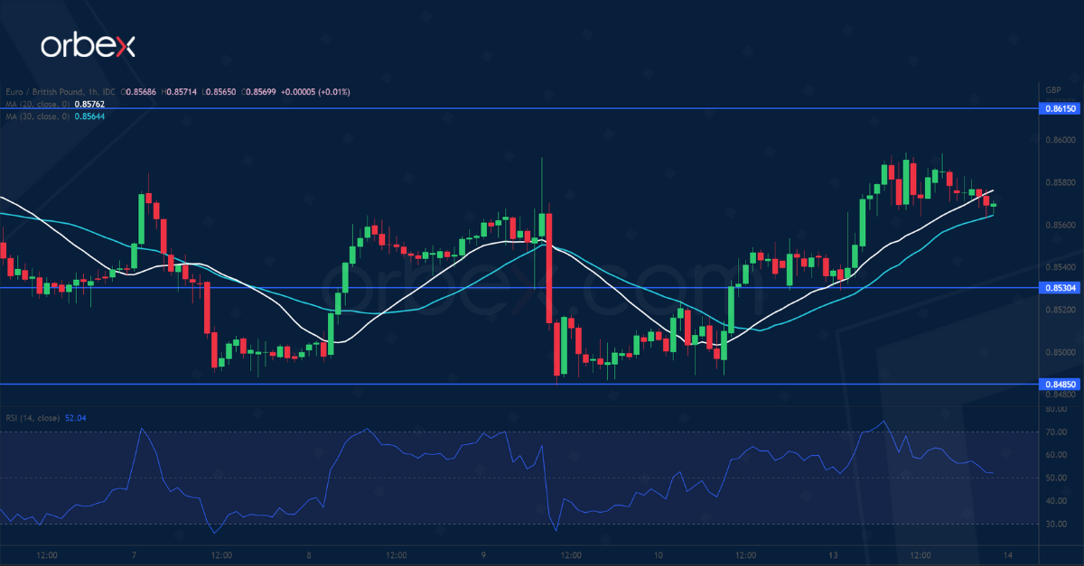Viewport: 1084px width, 566px height.
Task: Click the 50.00 RSI axis value
Action: pyautogui.click(x=1056, y=478)
